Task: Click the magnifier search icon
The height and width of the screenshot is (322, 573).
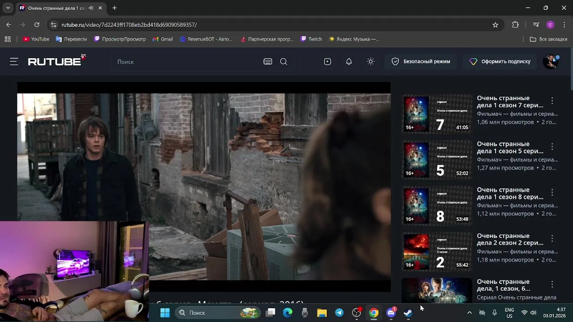Action: (283, 62)
